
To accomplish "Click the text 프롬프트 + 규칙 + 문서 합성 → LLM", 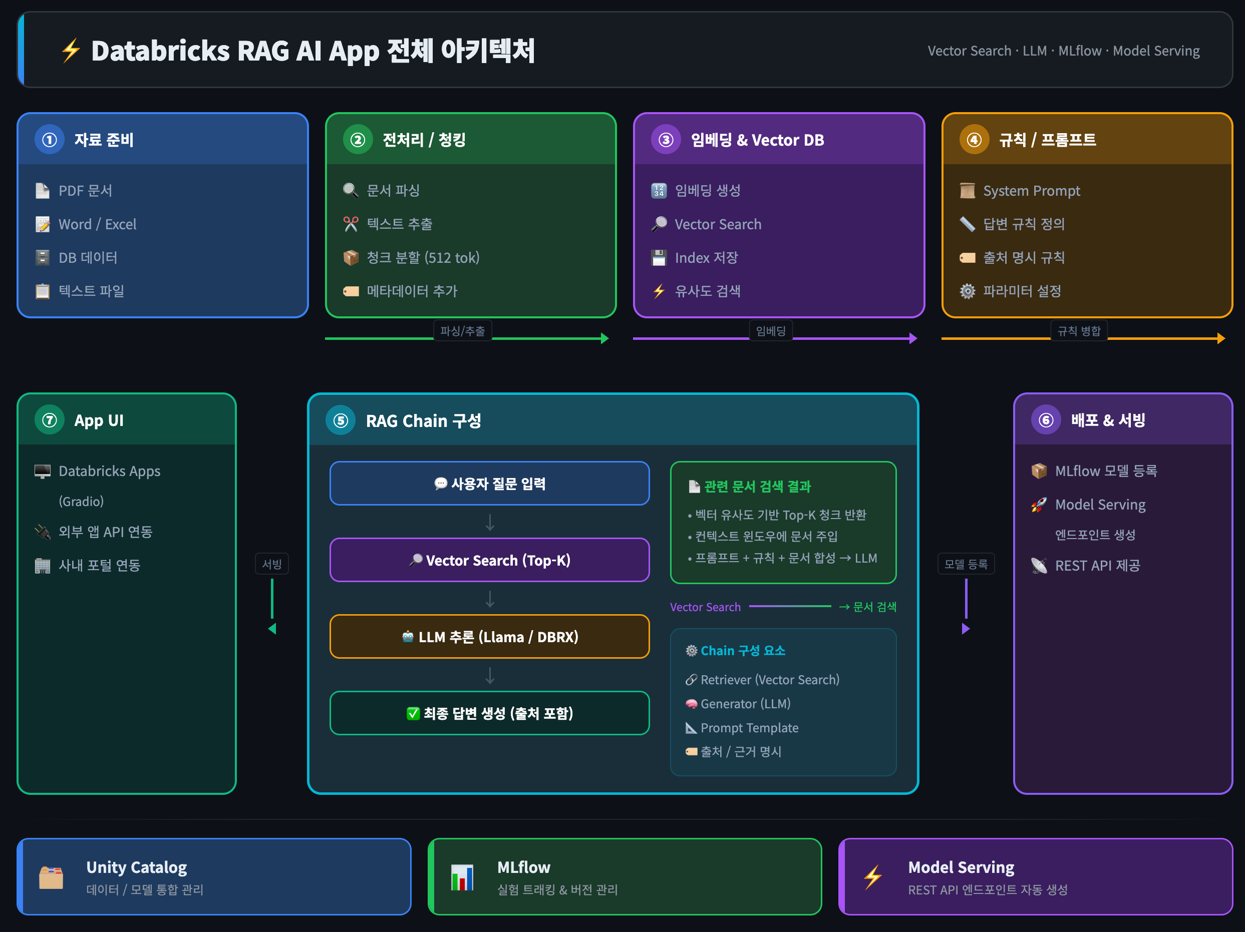I will 786,558.
